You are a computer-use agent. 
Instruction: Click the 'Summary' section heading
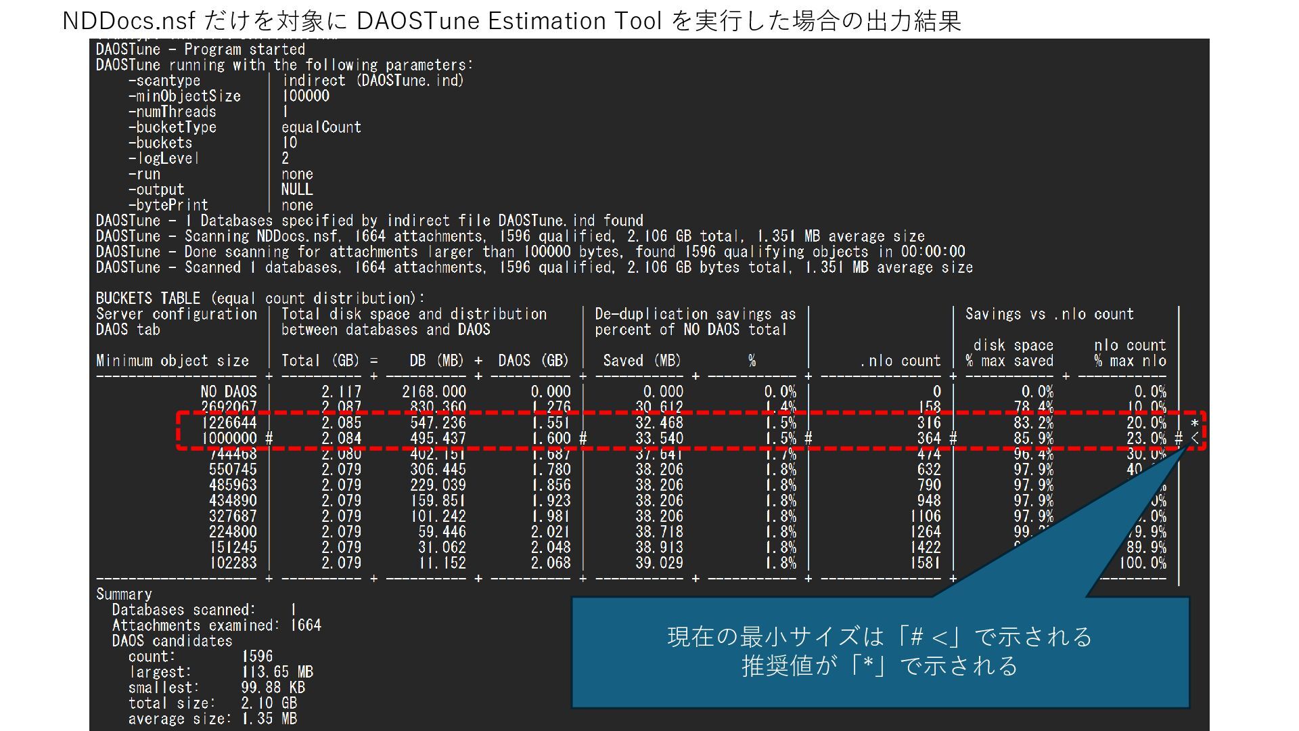(x=124, y=594)
